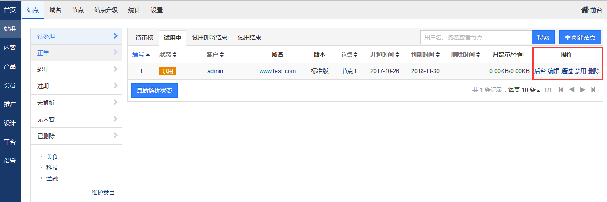Screen dimensions: 607x202
Task: Sort by 到期时间 column arrows
Action: click(425, 54)
